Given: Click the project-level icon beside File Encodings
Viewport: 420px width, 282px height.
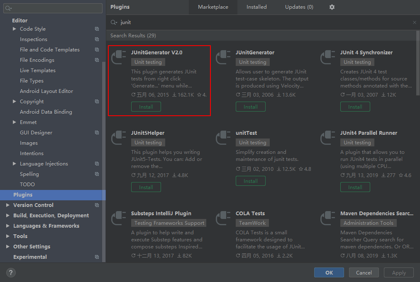Looking at the screenshot, I should tap(97, 60).
